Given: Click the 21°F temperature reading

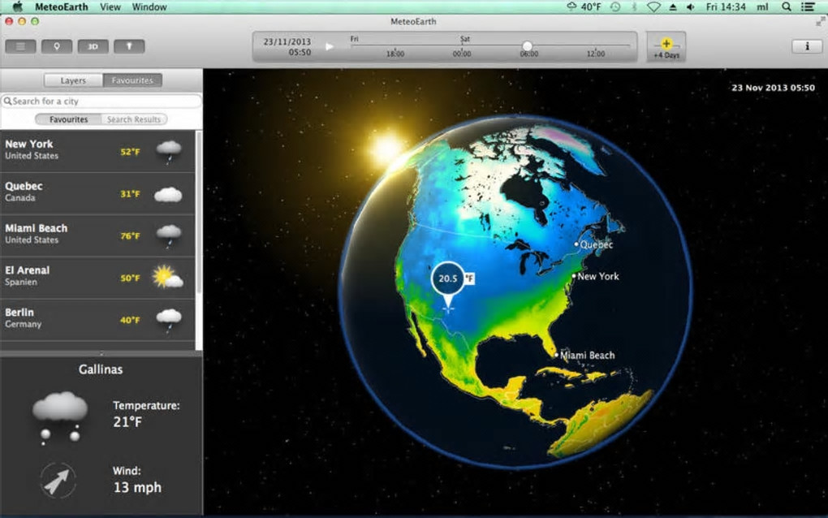Looking at the screenshot, I should tap(127, 422).
